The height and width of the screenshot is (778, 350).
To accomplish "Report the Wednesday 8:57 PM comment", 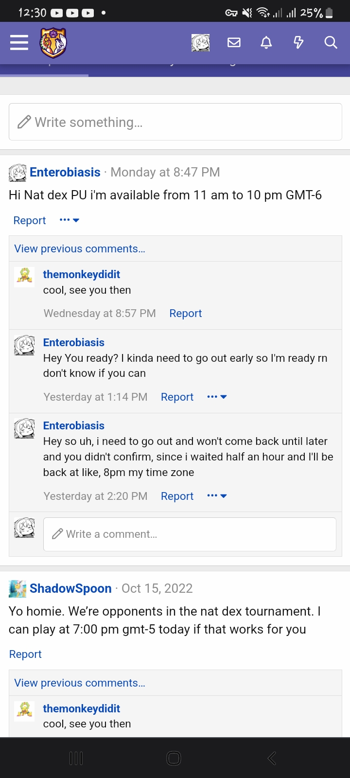I will (x=185, y=314).
